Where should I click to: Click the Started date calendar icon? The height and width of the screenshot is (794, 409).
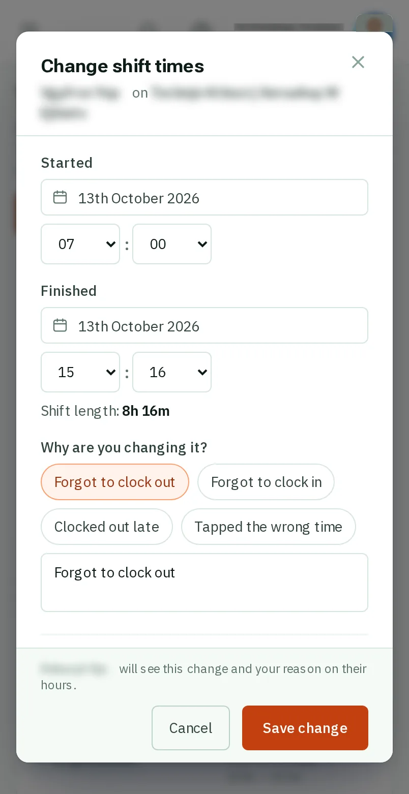point(60,197)
